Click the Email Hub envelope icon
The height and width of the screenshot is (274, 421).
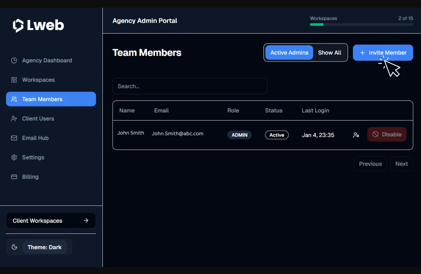14,138
